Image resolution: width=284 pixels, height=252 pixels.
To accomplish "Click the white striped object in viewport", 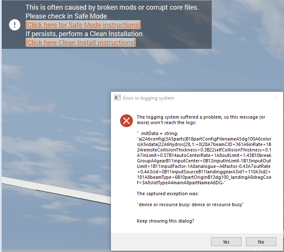I will (56, 189).
